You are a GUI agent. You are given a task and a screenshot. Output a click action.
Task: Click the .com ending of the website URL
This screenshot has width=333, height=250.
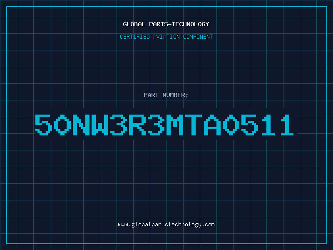208,225
